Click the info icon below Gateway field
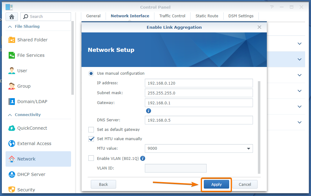This screenshot has width=311, height=196. click(x=149, y=111)
